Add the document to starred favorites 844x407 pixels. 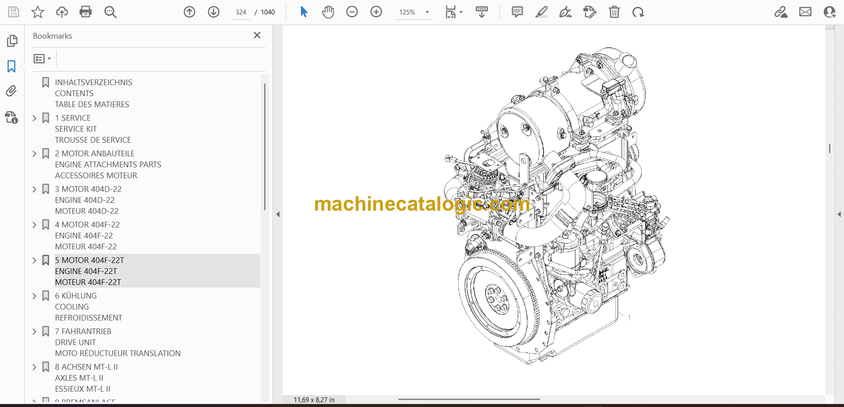(38, 12)
